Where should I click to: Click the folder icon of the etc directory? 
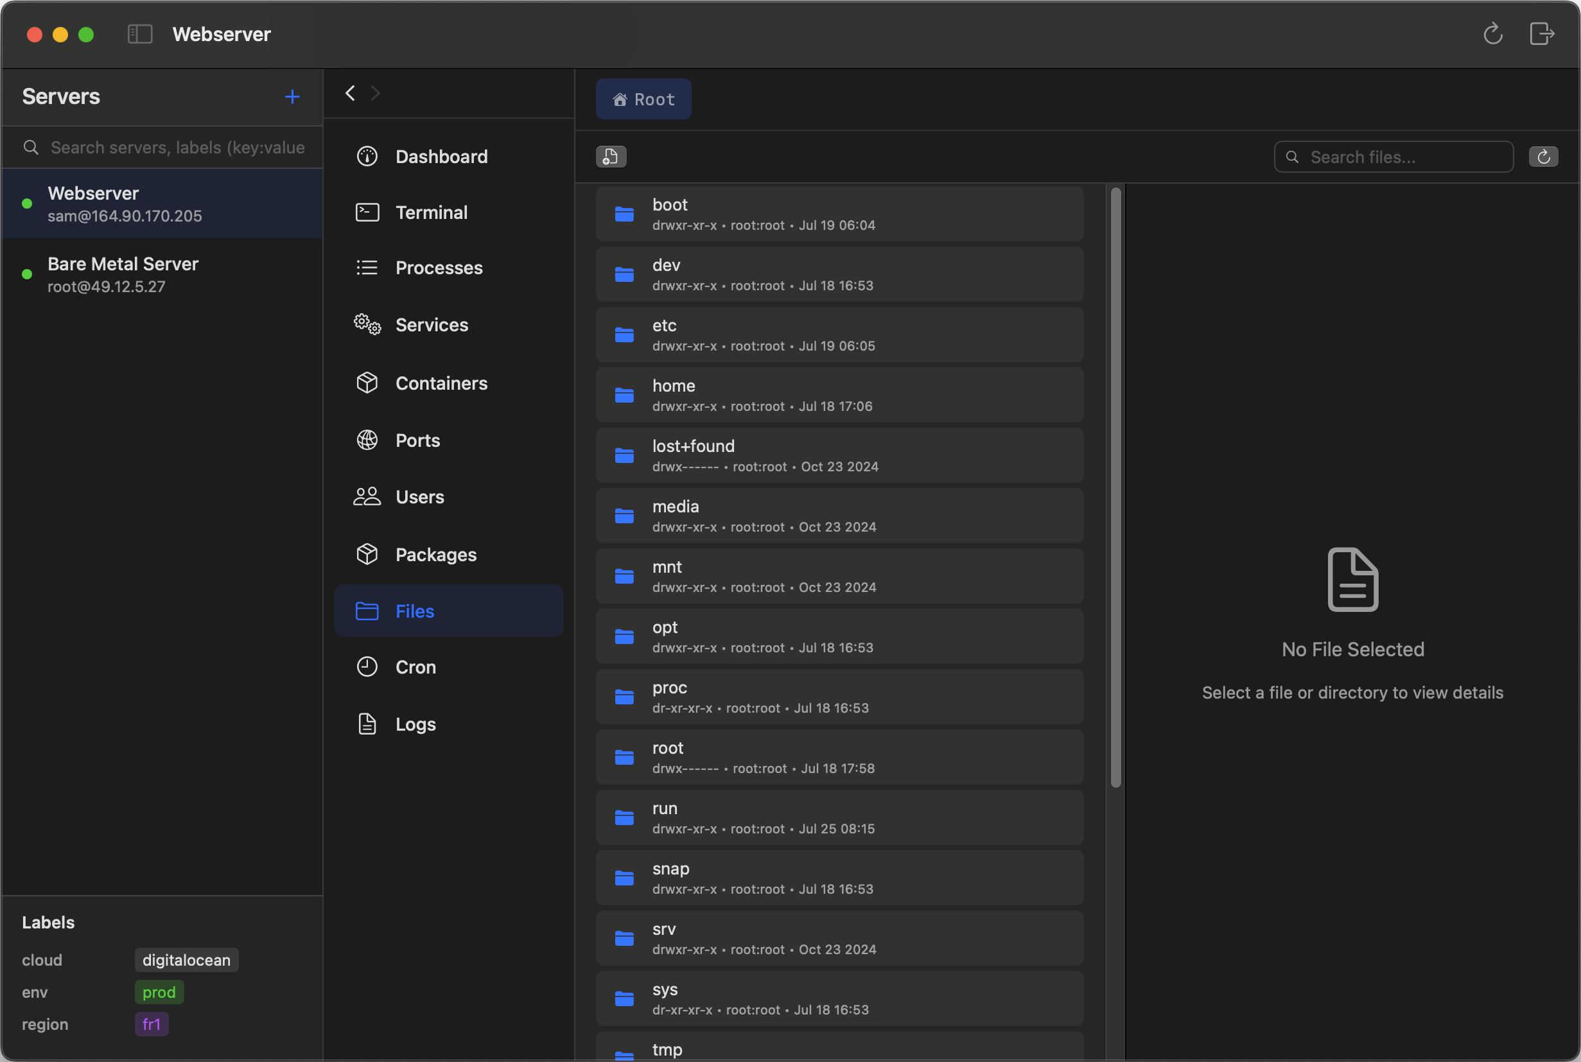[x=624, y=335]
